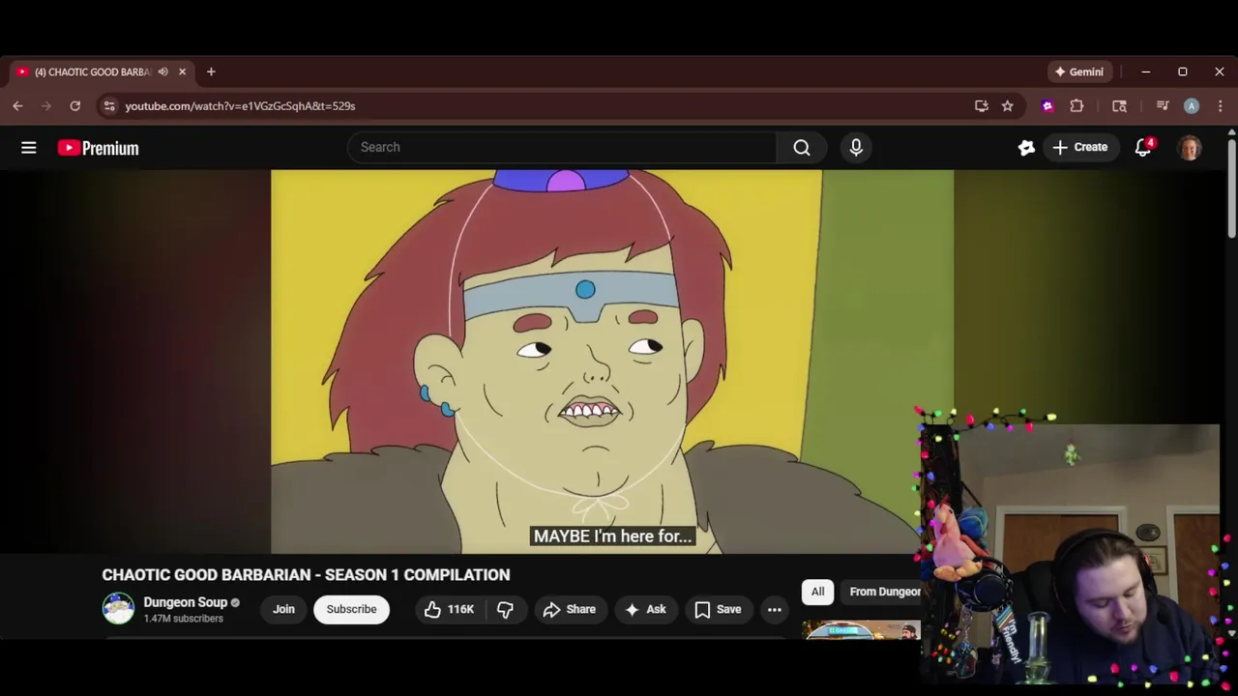Open the YouTube account avatar menu
The height and width of the screenshot is (696, 1238).
click(x=1190, y=147)
